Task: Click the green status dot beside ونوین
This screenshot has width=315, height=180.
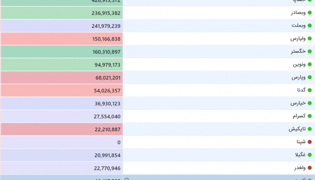Action: [x=309, y=64]
